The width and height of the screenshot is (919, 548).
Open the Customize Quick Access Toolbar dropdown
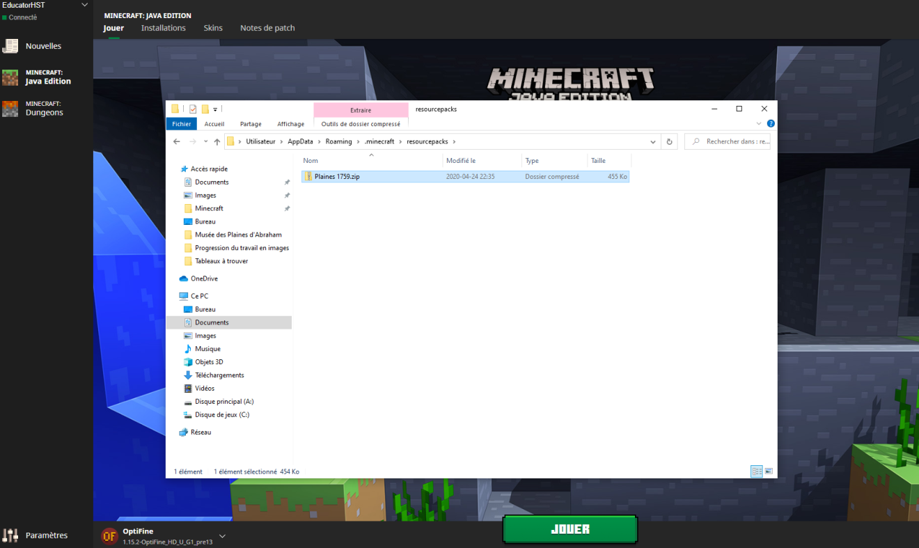pos(216,109)
